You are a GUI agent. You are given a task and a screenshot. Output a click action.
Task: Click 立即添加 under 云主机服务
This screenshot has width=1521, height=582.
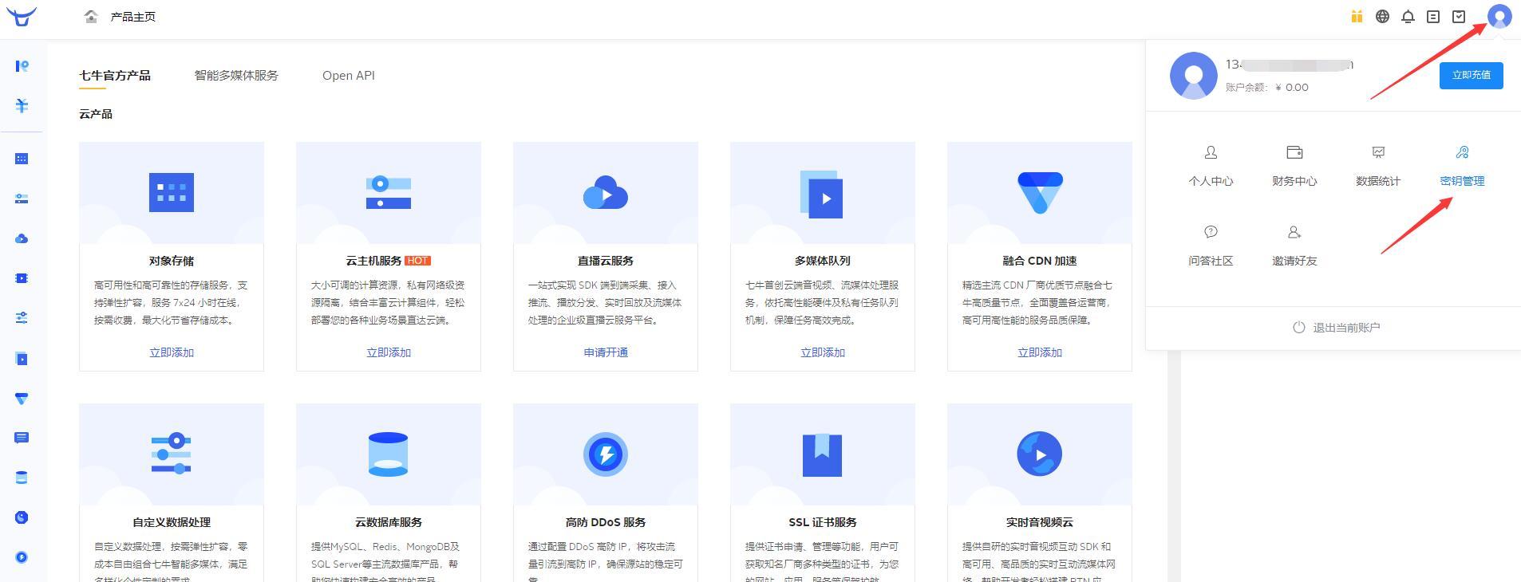[x=389, y=352]
